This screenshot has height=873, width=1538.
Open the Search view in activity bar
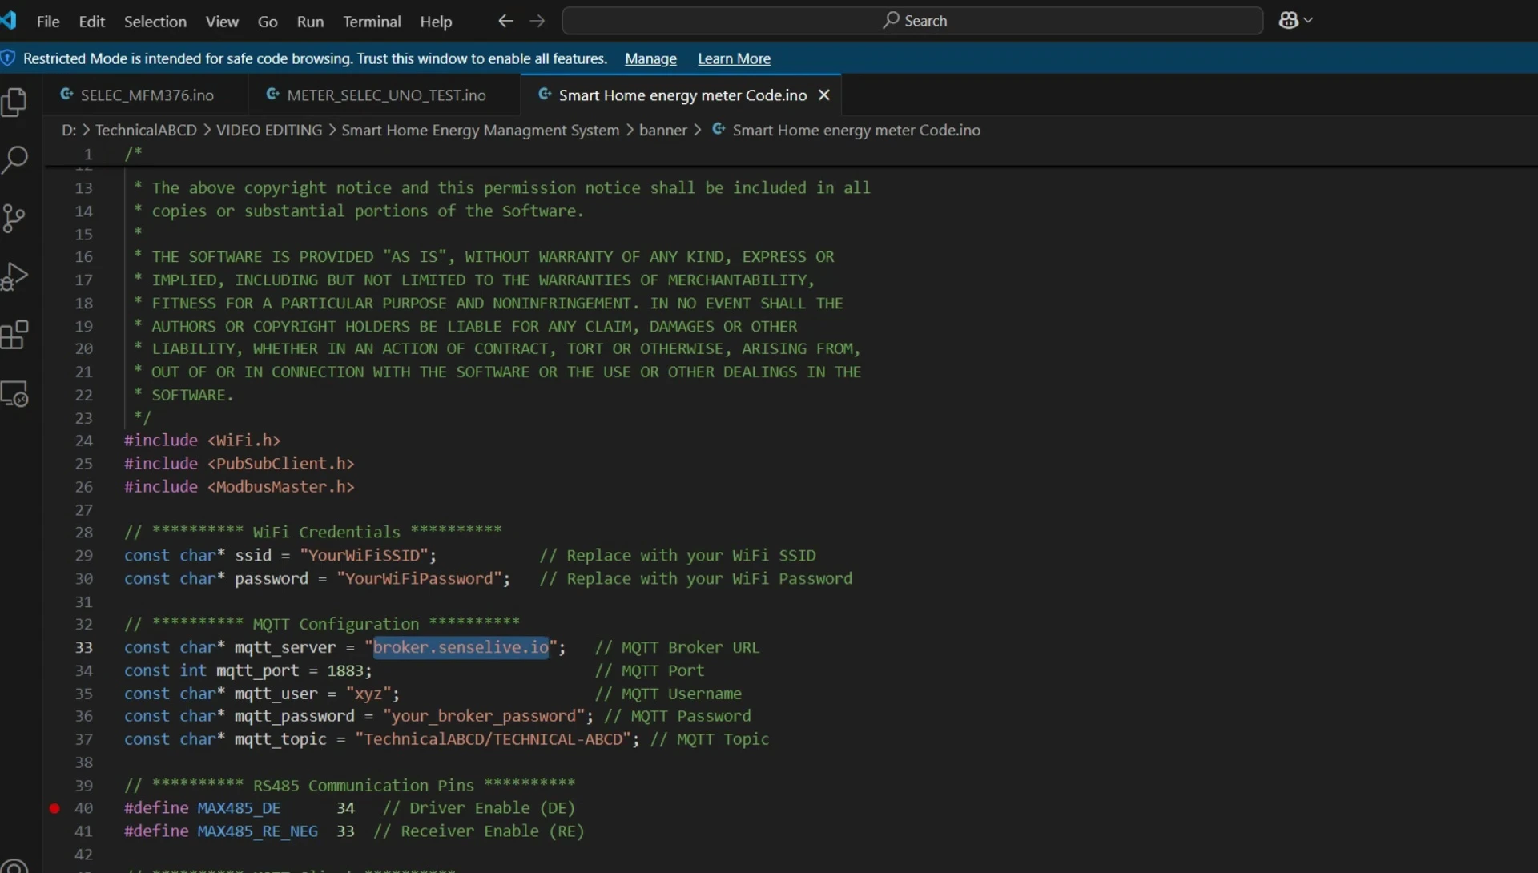[x=14, y=160]
